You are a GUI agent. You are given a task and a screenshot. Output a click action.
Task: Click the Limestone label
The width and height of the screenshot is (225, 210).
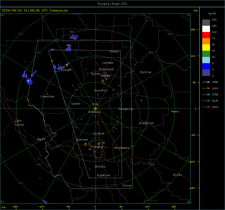pos(47,96)
